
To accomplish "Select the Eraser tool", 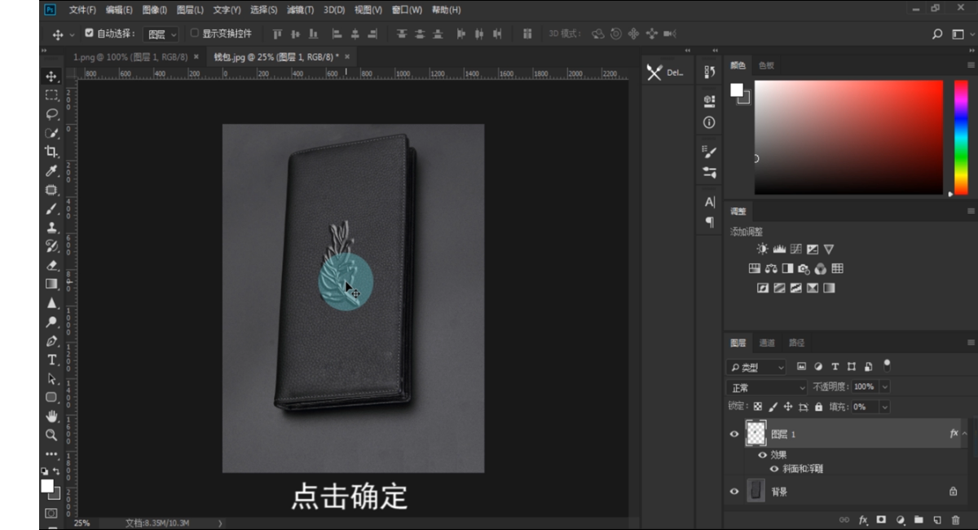I will 51,265.
